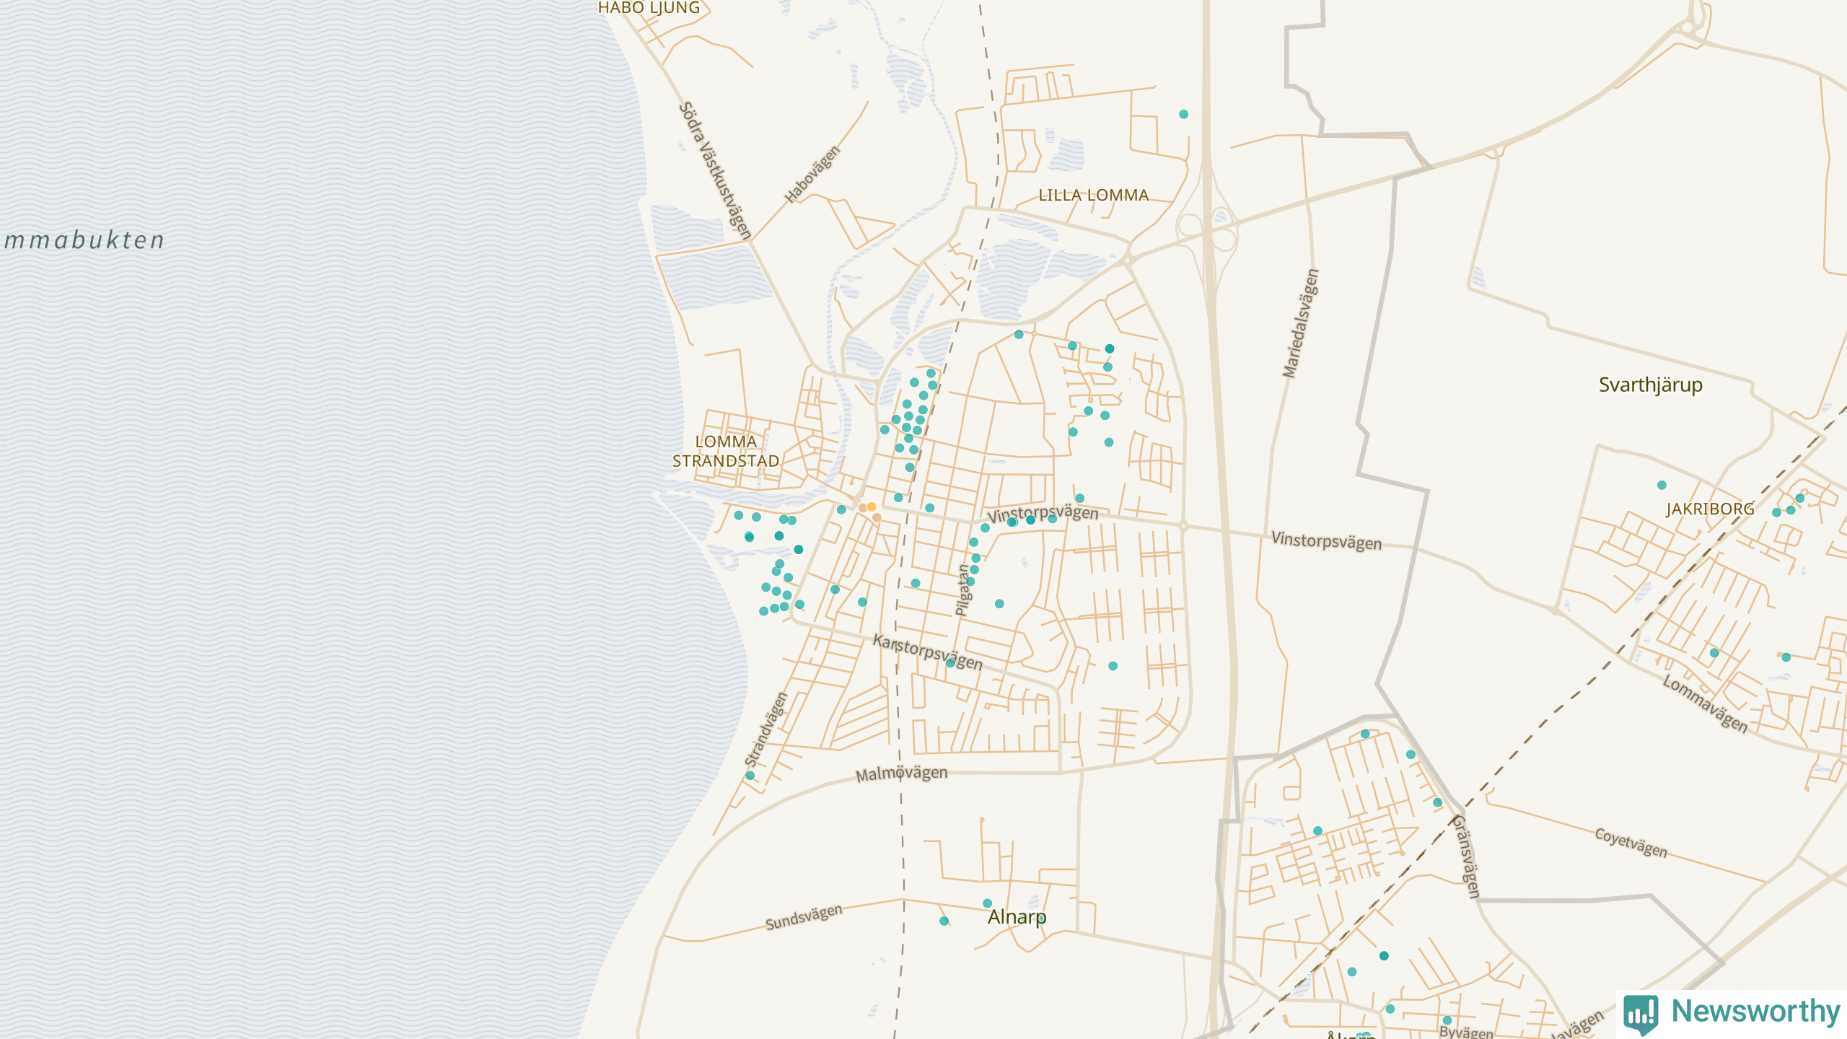Click the Coyetvägen road label

tap(1631, 843)
